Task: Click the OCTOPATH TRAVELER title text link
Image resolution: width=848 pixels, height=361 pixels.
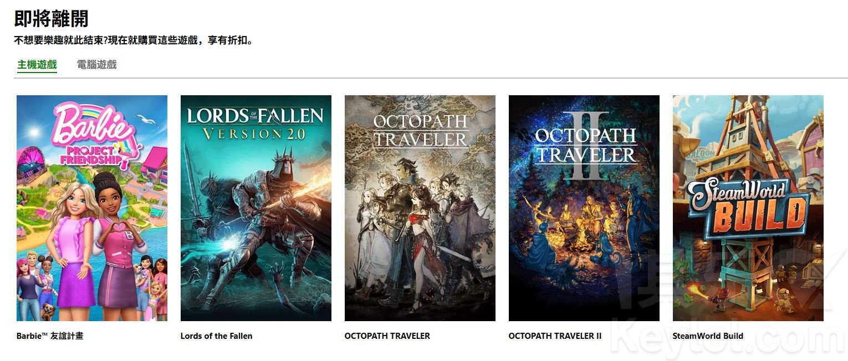Action: pyautogui.click(x=387, y=336)
